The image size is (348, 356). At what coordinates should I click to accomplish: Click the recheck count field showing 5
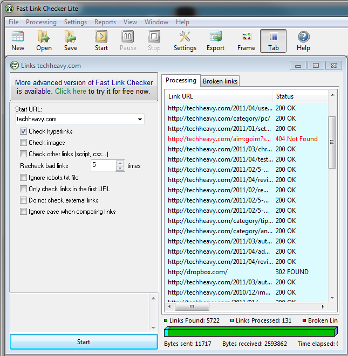pyautogui.click(x=104, y=165)
